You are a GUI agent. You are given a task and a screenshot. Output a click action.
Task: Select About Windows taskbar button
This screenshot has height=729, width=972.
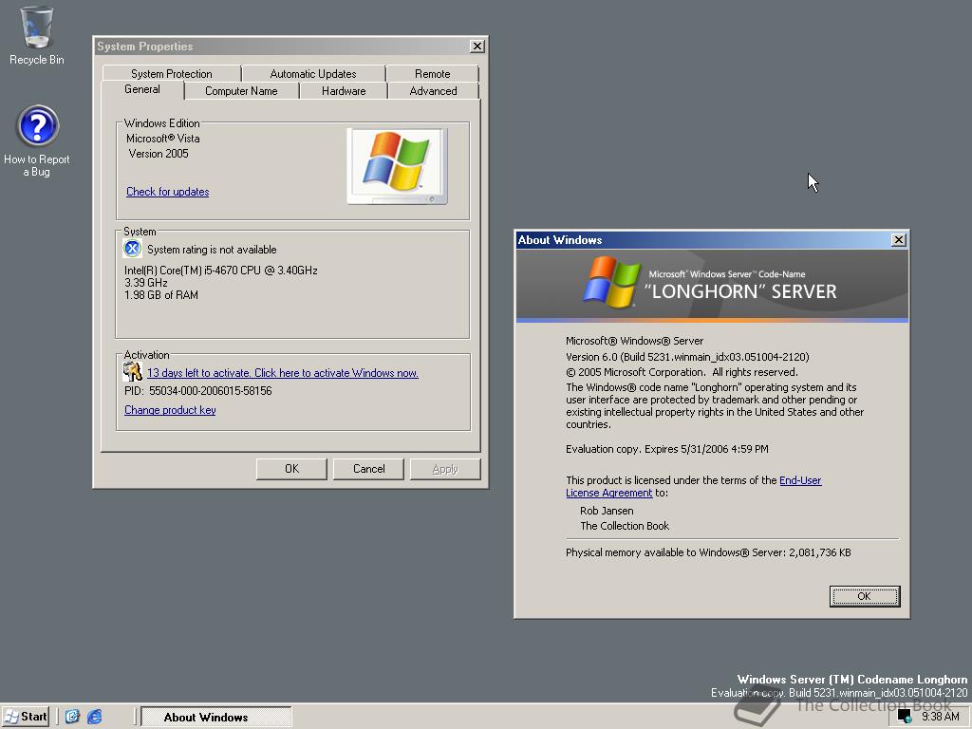click(215, 717)
